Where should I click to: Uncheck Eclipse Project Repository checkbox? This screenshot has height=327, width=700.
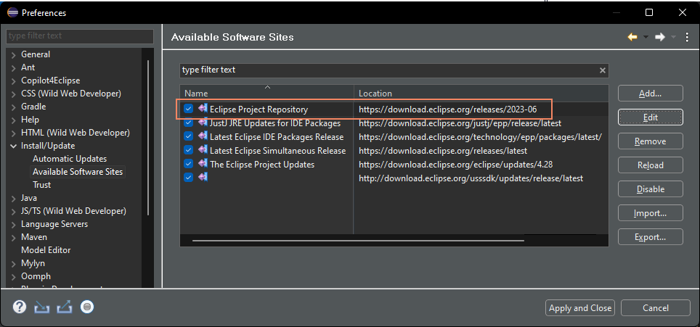coord(188,109)
